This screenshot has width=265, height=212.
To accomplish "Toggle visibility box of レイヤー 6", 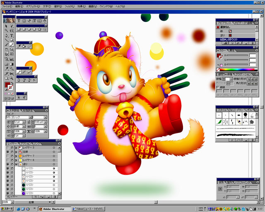I will pos(7,160).
